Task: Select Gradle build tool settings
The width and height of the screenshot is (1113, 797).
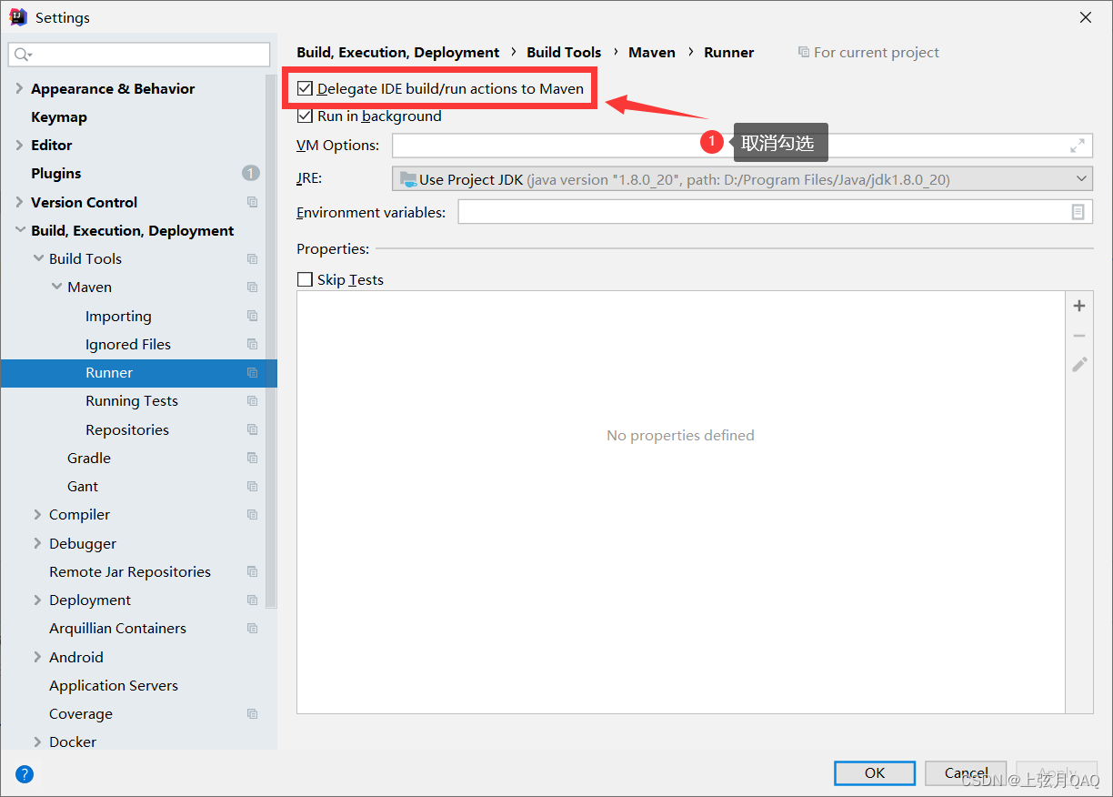Action: pos(89,458)
